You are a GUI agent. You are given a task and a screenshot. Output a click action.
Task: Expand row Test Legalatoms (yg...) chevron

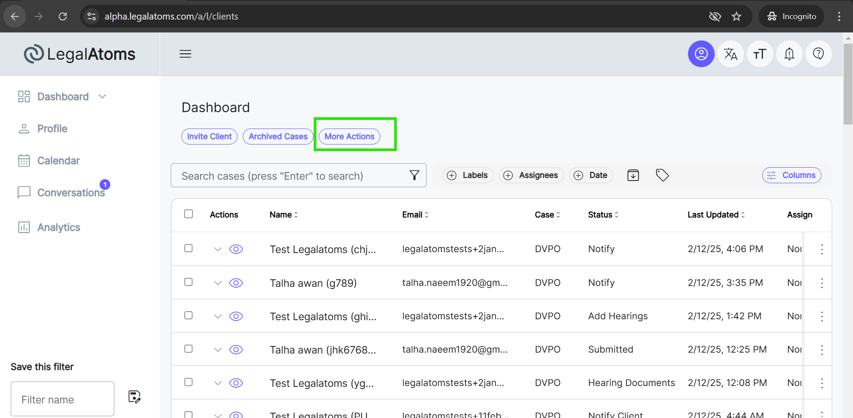tap(218, 383)
